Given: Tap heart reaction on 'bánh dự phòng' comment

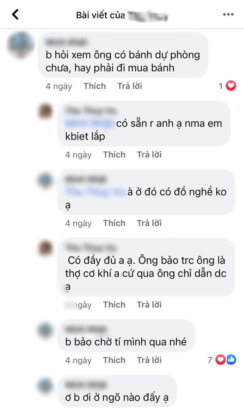Looking at the screenshot, I should [231, 86].
